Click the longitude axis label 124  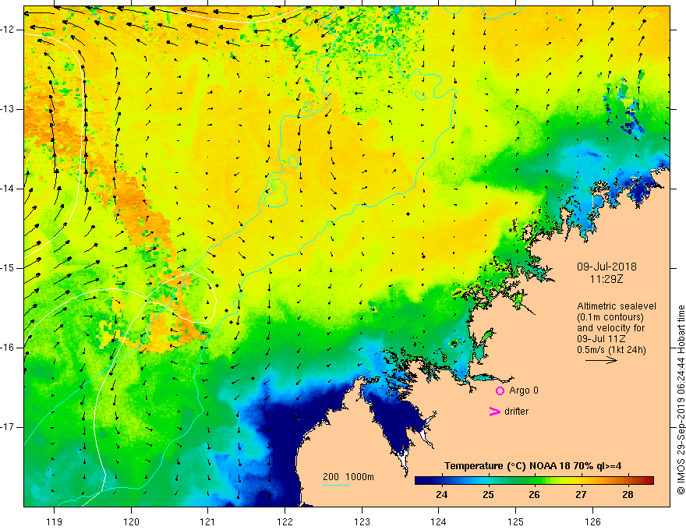(x=438, y=521)
